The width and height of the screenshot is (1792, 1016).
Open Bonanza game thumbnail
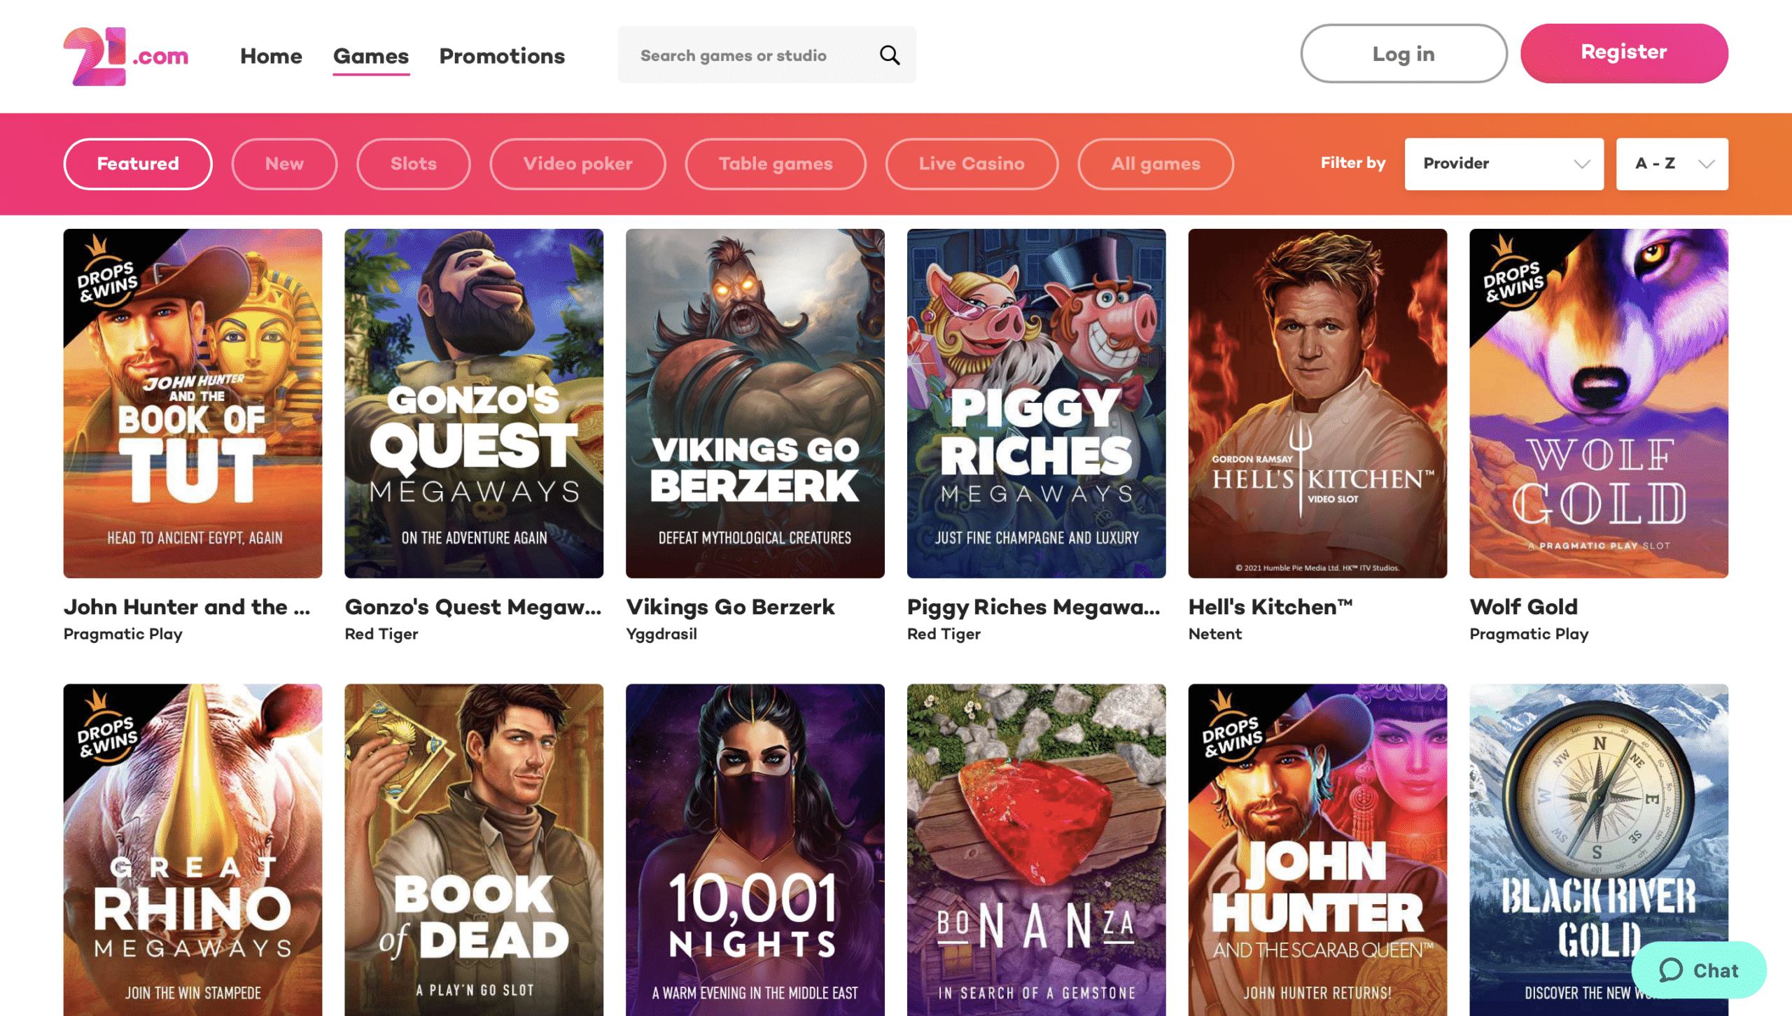pos(1036,849)
